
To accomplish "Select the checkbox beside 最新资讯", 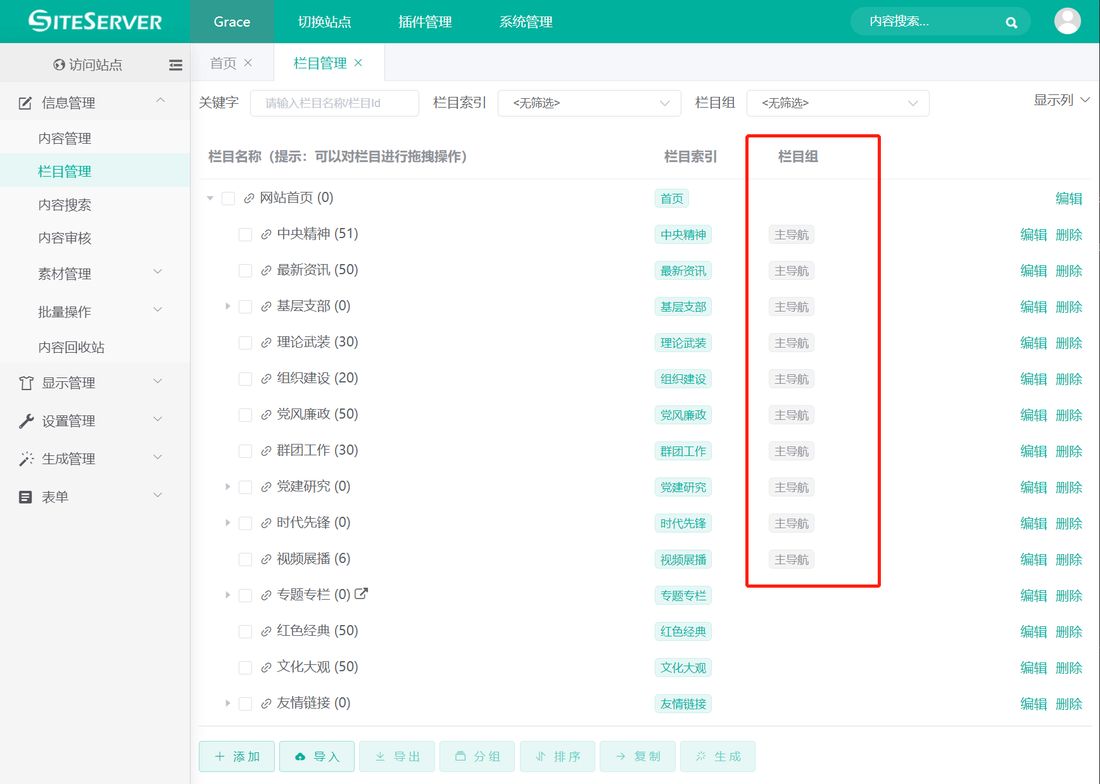I will [246, 270].
